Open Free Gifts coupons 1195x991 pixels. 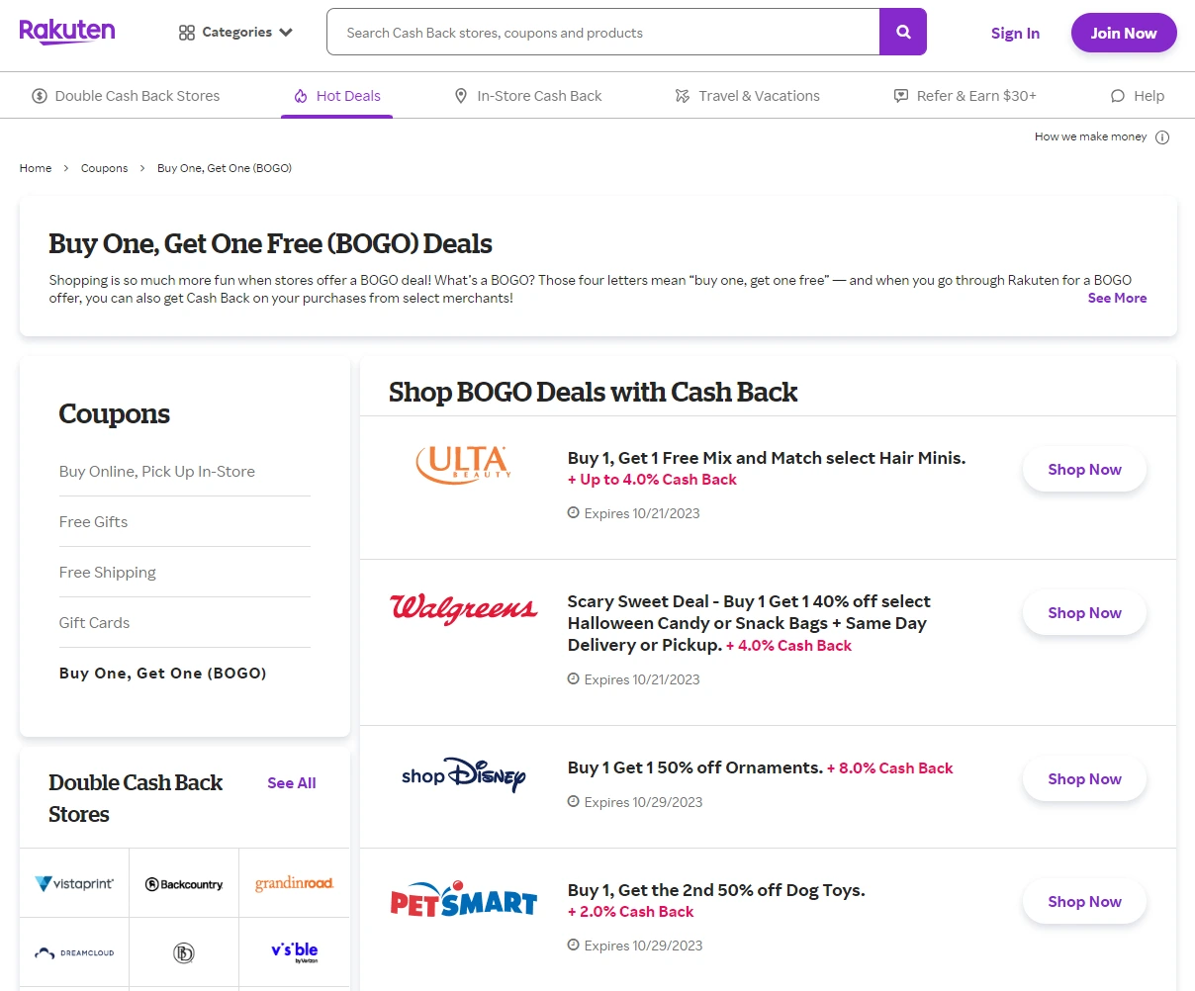[93, 522]
